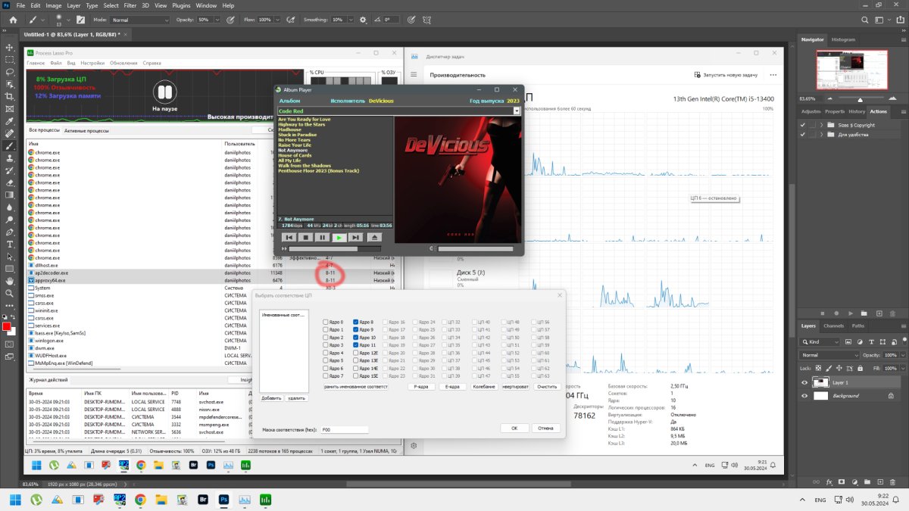Select the Eyedropper tool
Viewport: 909px width, 511px height.
coord(10,121)
